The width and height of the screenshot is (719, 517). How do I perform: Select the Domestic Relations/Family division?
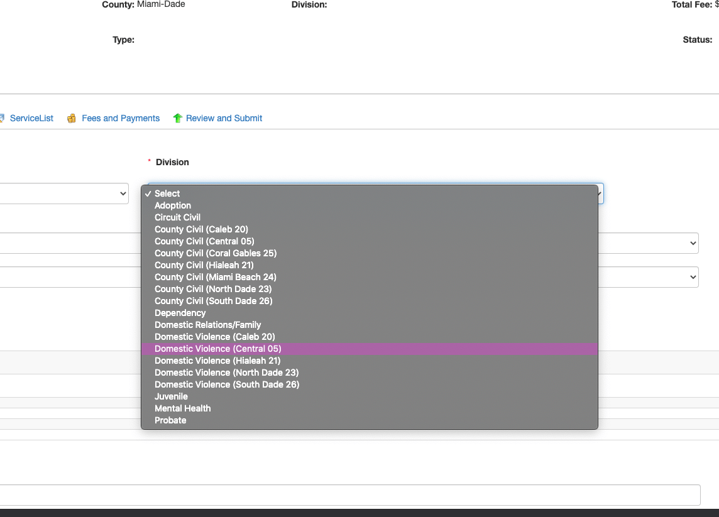(x=207, y=325)
